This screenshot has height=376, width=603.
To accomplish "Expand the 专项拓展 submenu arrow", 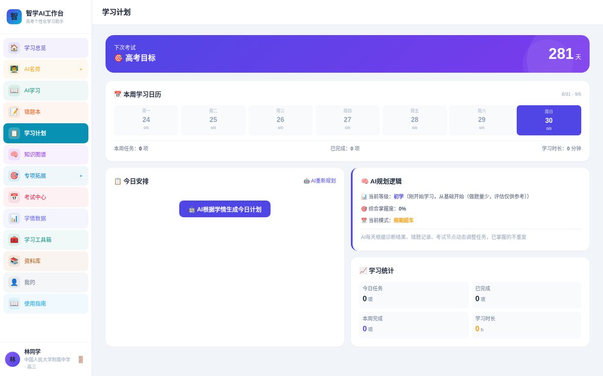I will (81, 176).
